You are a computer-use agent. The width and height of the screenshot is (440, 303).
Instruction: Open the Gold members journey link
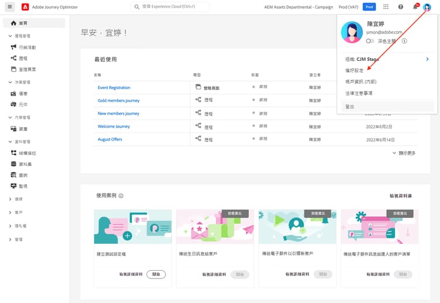(x=119, y=100)
